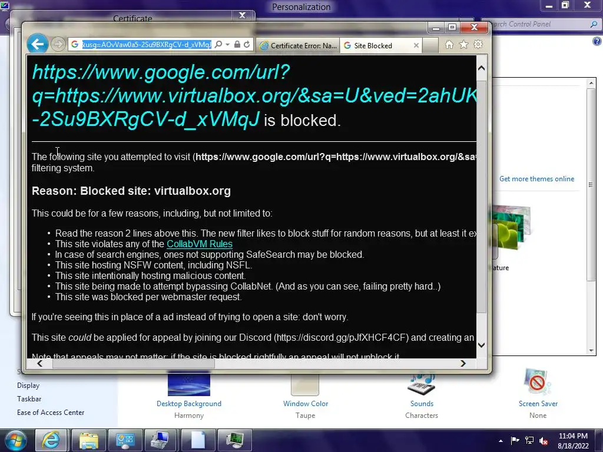Open Sounds settings link
The image size is (603, 452).
click(422, 404)
